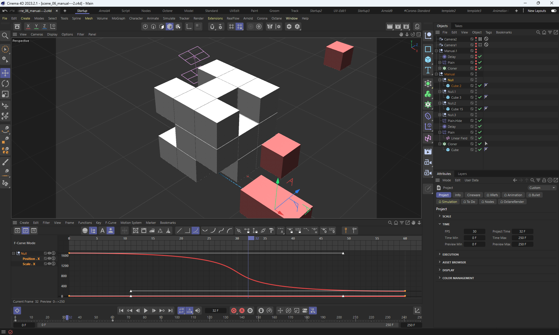Click the Cineware button
Viewport: 559px width, 335px height.
[473, 195]
